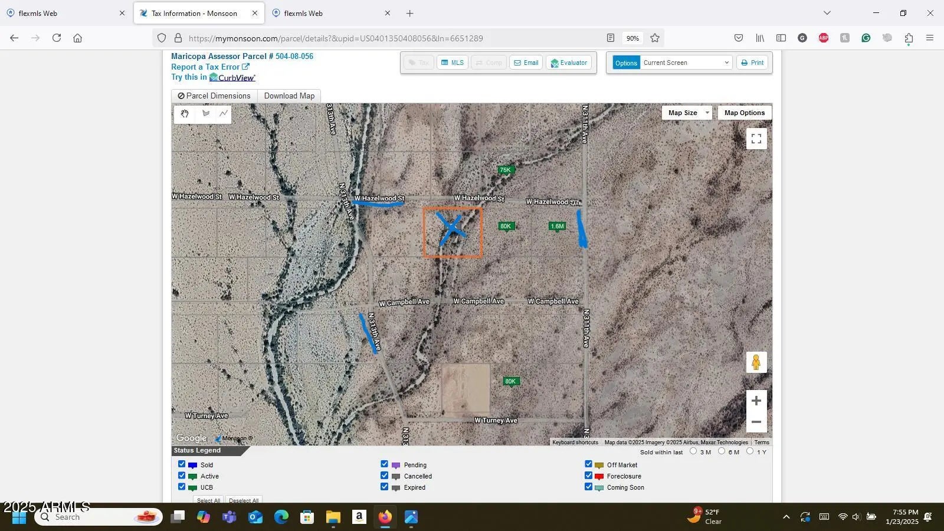944x531 pixels.
Task: Select the hand pan tool on map
Action: click(185, 113)
